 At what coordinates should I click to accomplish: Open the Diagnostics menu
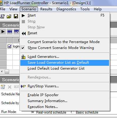[x=66, y=9]
